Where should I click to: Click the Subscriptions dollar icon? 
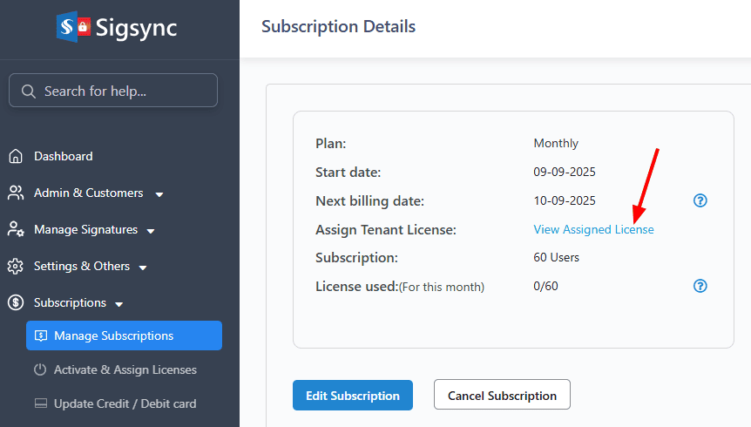pyautogui.click(x=16, y=303)
